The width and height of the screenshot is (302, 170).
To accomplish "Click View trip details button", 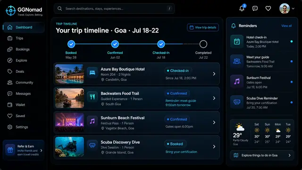I will [203, 27].
